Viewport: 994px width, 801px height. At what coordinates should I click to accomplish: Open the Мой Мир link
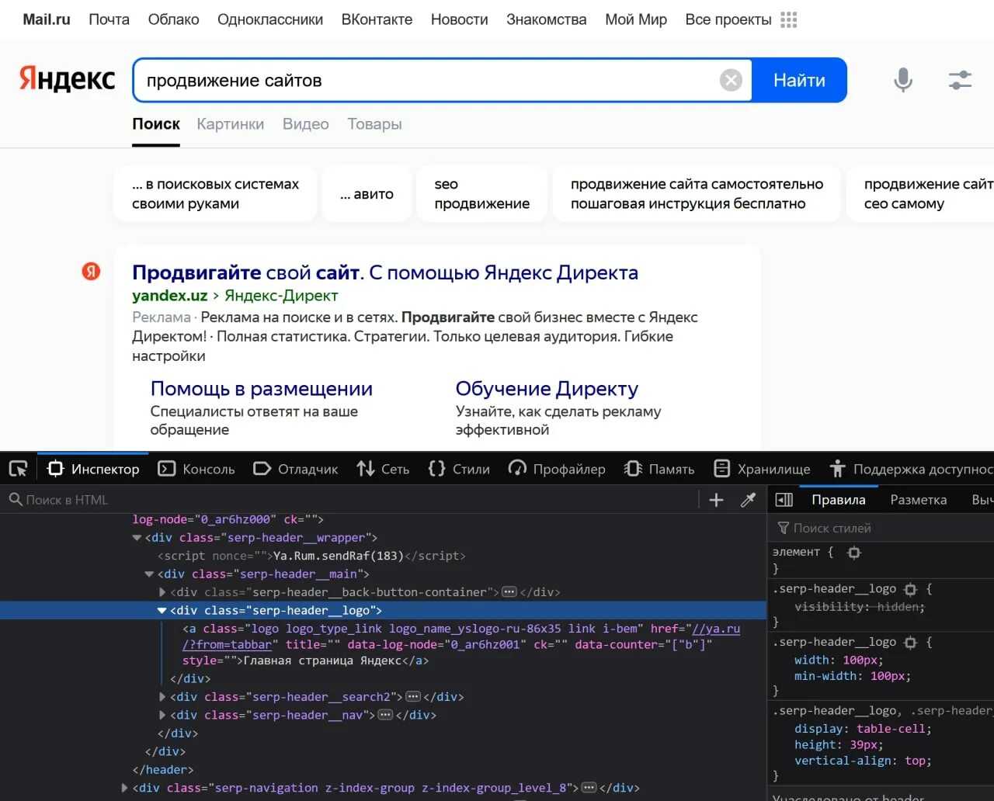click(x=636, y=19)
